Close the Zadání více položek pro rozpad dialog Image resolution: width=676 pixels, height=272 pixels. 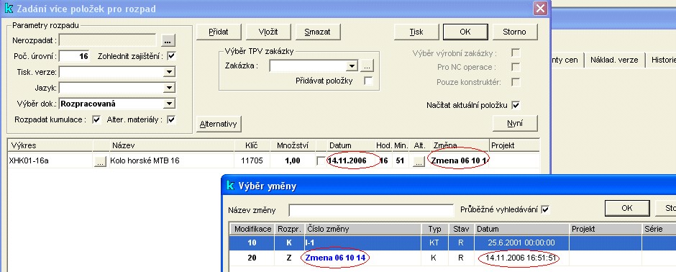pyautogui.click(x=540, y=8)
